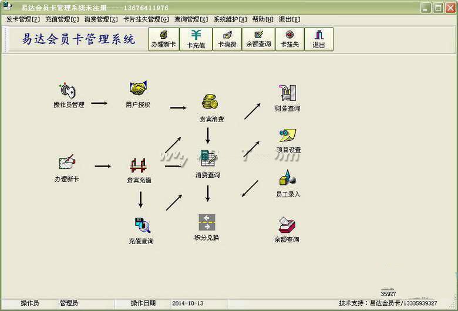Open the 系统维护 menu

[x=230, y=19]
